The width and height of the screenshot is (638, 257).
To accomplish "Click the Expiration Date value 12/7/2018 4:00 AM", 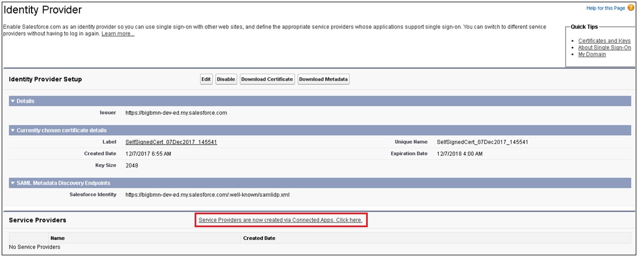I will (459, 154).
